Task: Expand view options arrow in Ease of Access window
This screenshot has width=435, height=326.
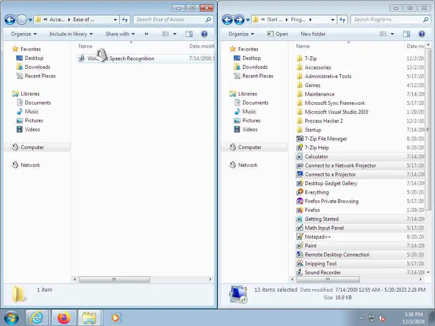Action: click(x=175, y=34)
